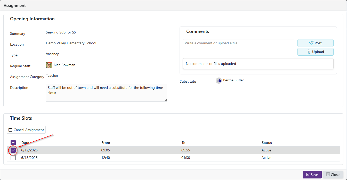Screen dimensions: 347x180
Task: Click Alan Bowman's profile photo
Action: click(49, 65)
